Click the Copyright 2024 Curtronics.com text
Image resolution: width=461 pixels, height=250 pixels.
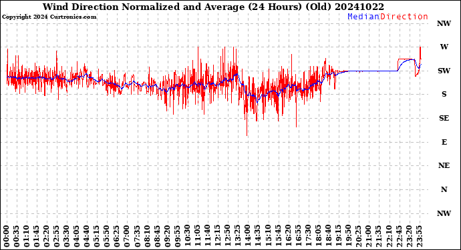[49, 17]
